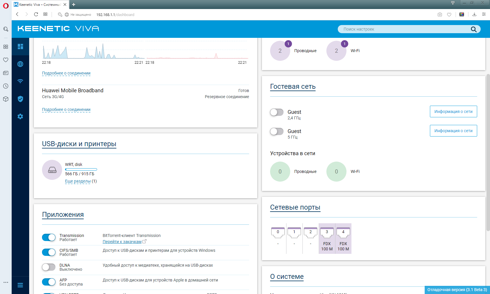Open the Internet globe section in sidebar

pos(20,64)
